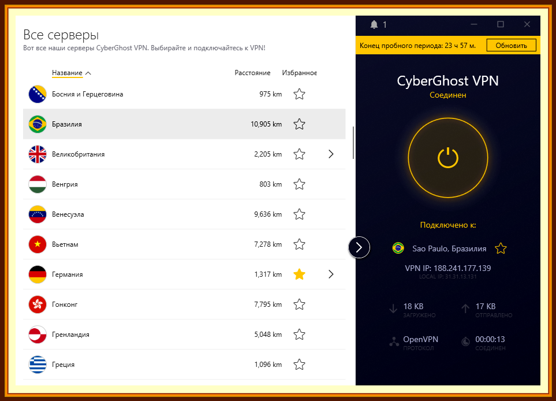
Task: Click the Greece flag icon
Action: click(38, 365)
